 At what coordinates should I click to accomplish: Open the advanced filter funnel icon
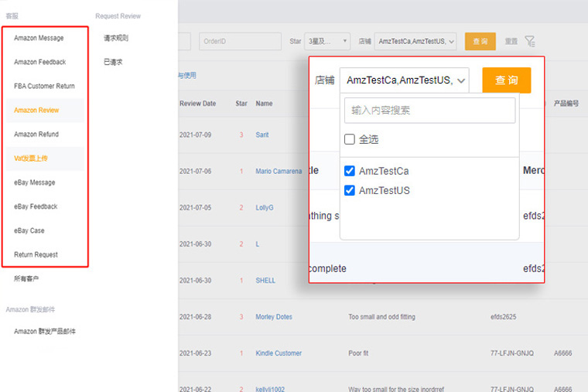pyautogui.click(x=530, y=41)
